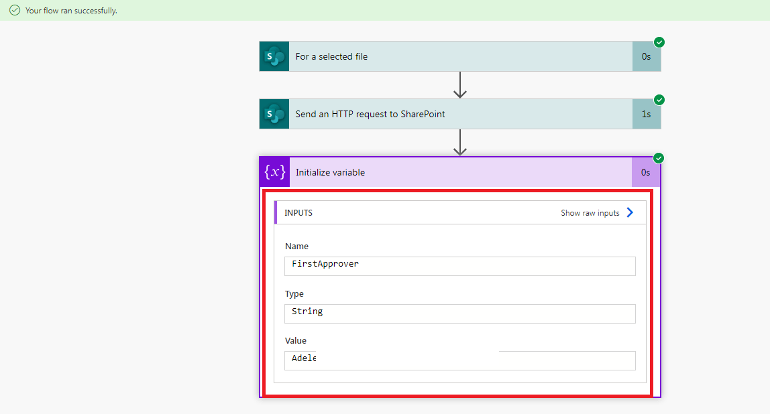770x414 pixels.
Task: Select the Name field containing FirstApprover
Action: pyautogui.click(x=460, y=266)
